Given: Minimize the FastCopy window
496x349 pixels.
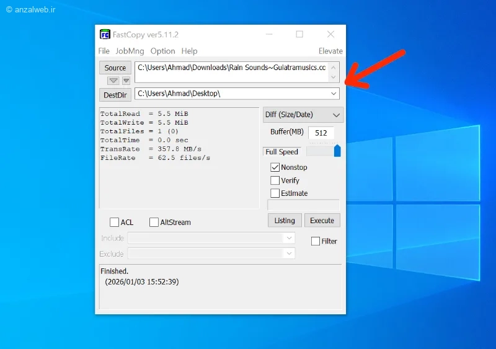Looking at the screenshot, I should tap(269, 34).
